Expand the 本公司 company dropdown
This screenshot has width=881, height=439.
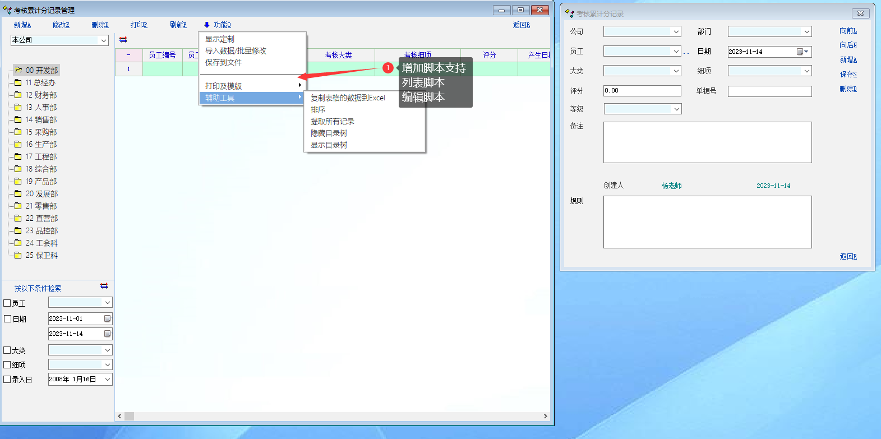click(104, 40)
